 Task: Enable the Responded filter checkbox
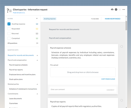(9, 29)
